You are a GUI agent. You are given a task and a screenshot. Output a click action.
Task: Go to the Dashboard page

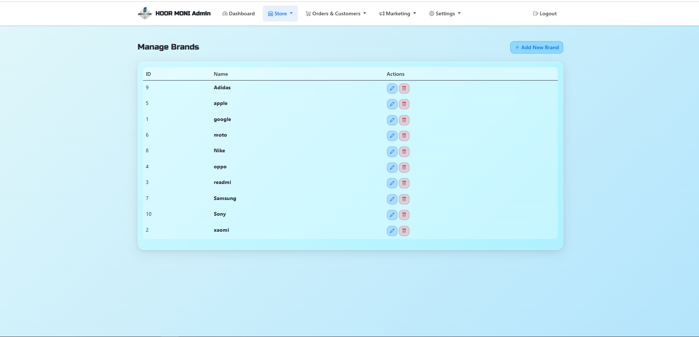(x=238, y=13)
